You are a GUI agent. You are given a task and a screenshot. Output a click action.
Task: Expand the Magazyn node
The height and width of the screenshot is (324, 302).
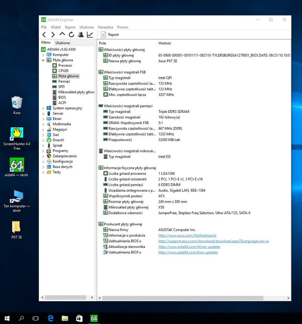click(43, 129)
